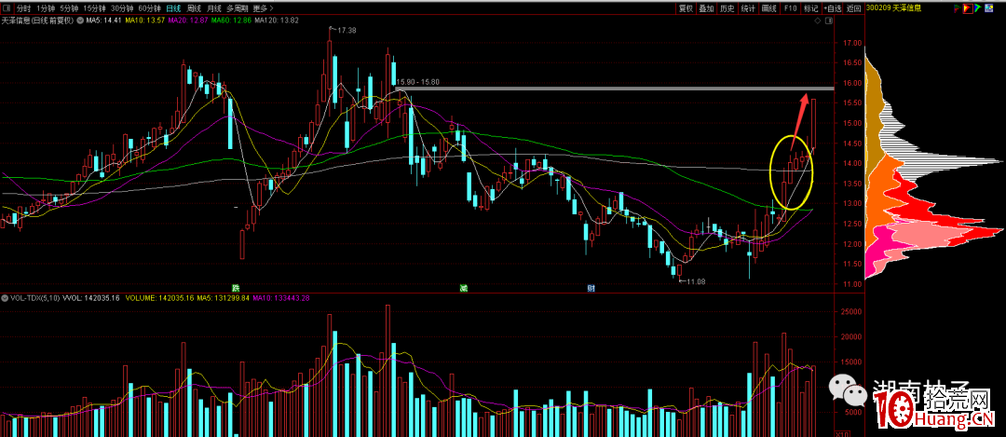
Task: Toggle 标记 marking on the stock
Action: [809, 7]
